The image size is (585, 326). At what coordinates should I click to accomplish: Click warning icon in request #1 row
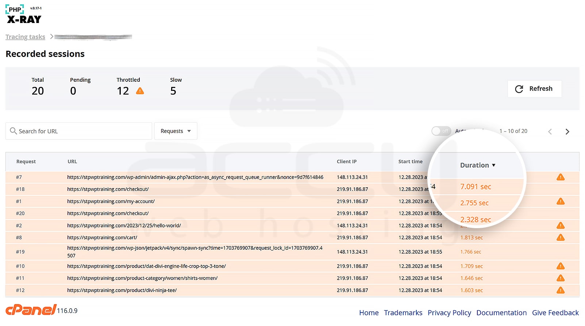561,202
